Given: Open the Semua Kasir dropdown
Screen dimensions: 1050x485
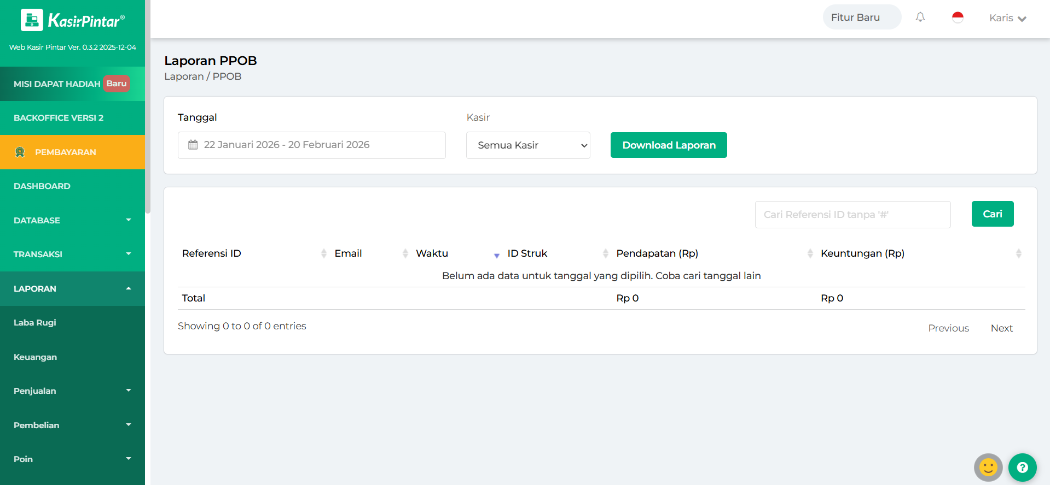Looking at the screenshot, I should pos(527,145).
